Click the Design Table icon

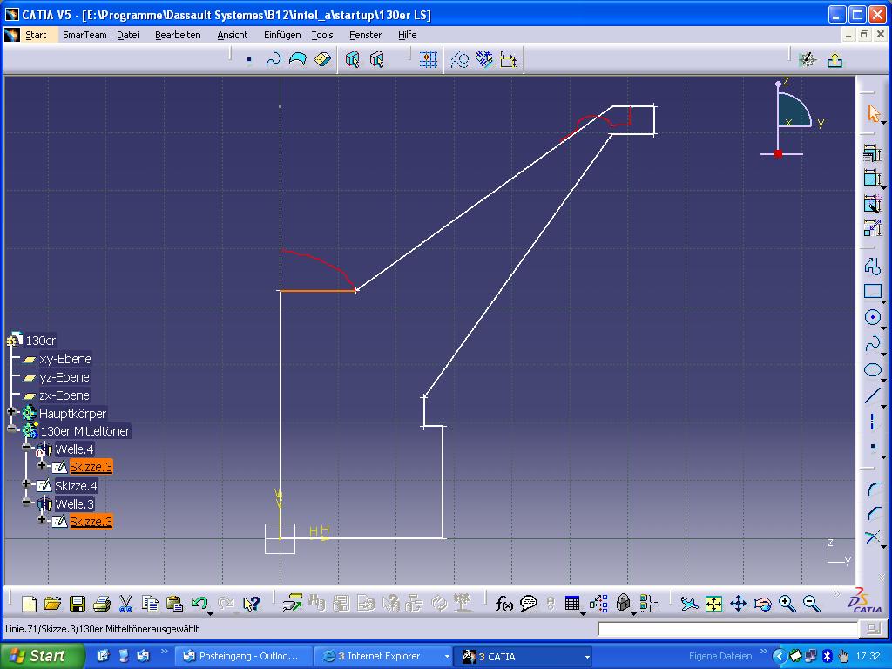coord(572,604)
